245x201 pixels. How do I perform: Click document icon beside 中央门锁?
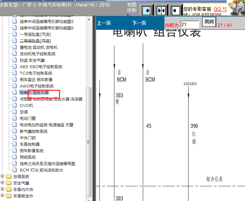[x=15, y=137]
